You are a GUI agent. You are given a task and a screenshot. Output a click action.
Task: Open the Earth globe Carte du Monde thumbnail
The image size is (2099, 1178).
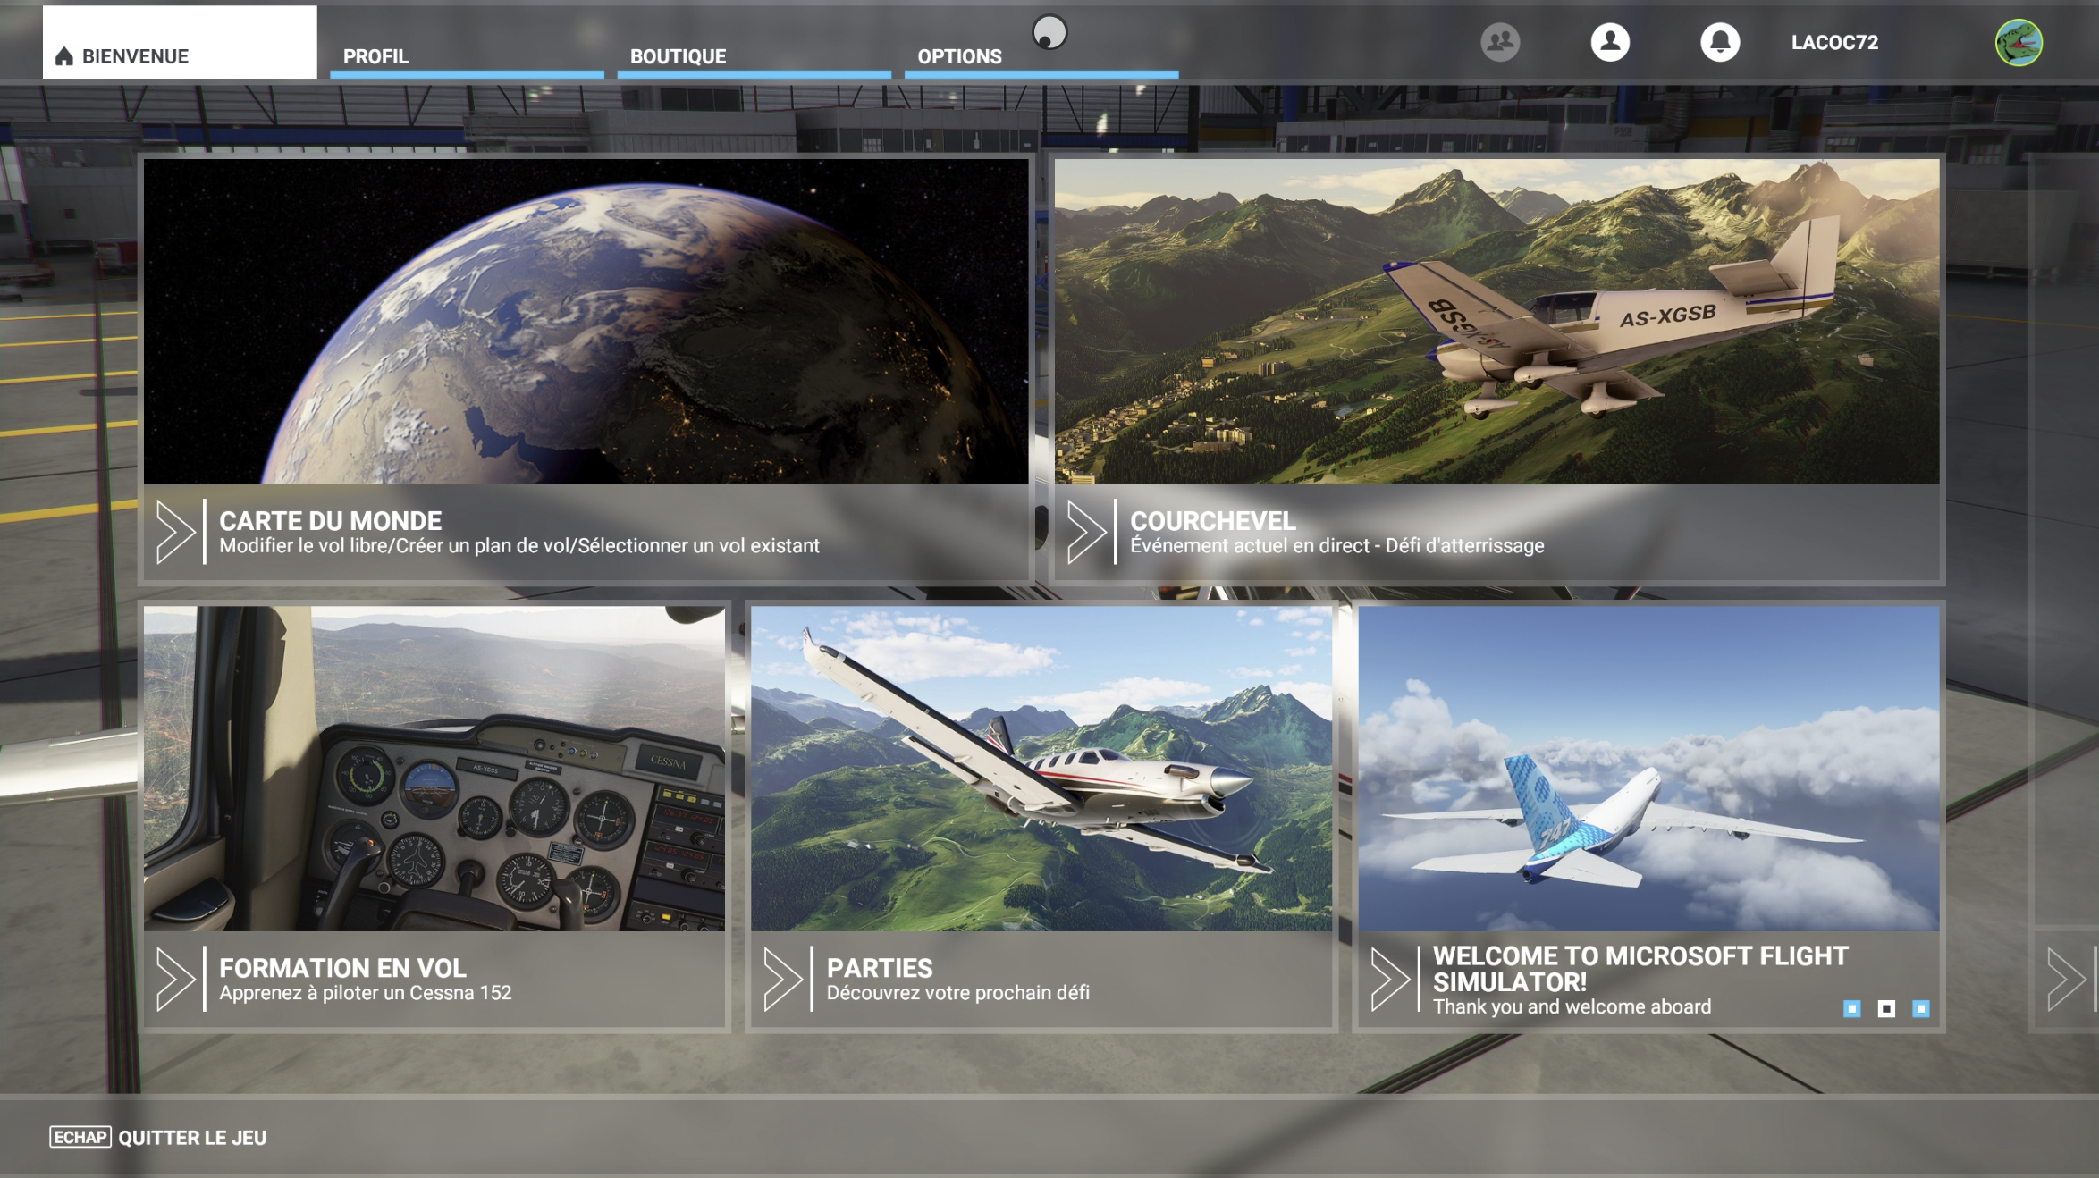click(586, 322)
